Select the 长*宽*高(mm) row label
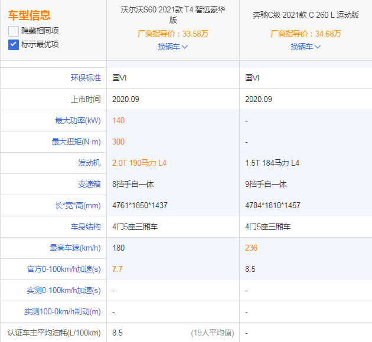The image size is (372, 342). click(x=77, y=205)
